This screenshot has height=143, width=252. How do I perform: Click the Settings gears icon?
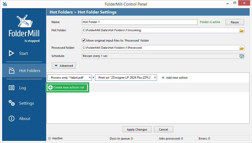pyautogui.click(x=12, y=103)
